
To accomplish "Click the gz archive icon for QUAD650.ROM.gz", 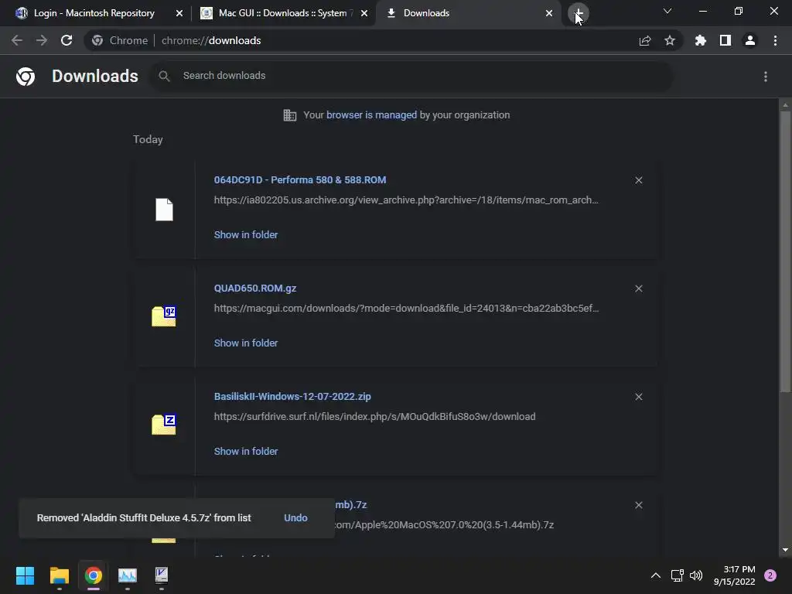I will click(164, 316).
